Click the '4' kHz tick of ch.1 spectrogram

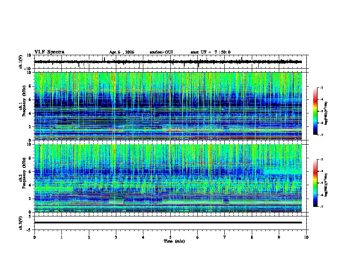pyautogui.click(x=30, y=113)
